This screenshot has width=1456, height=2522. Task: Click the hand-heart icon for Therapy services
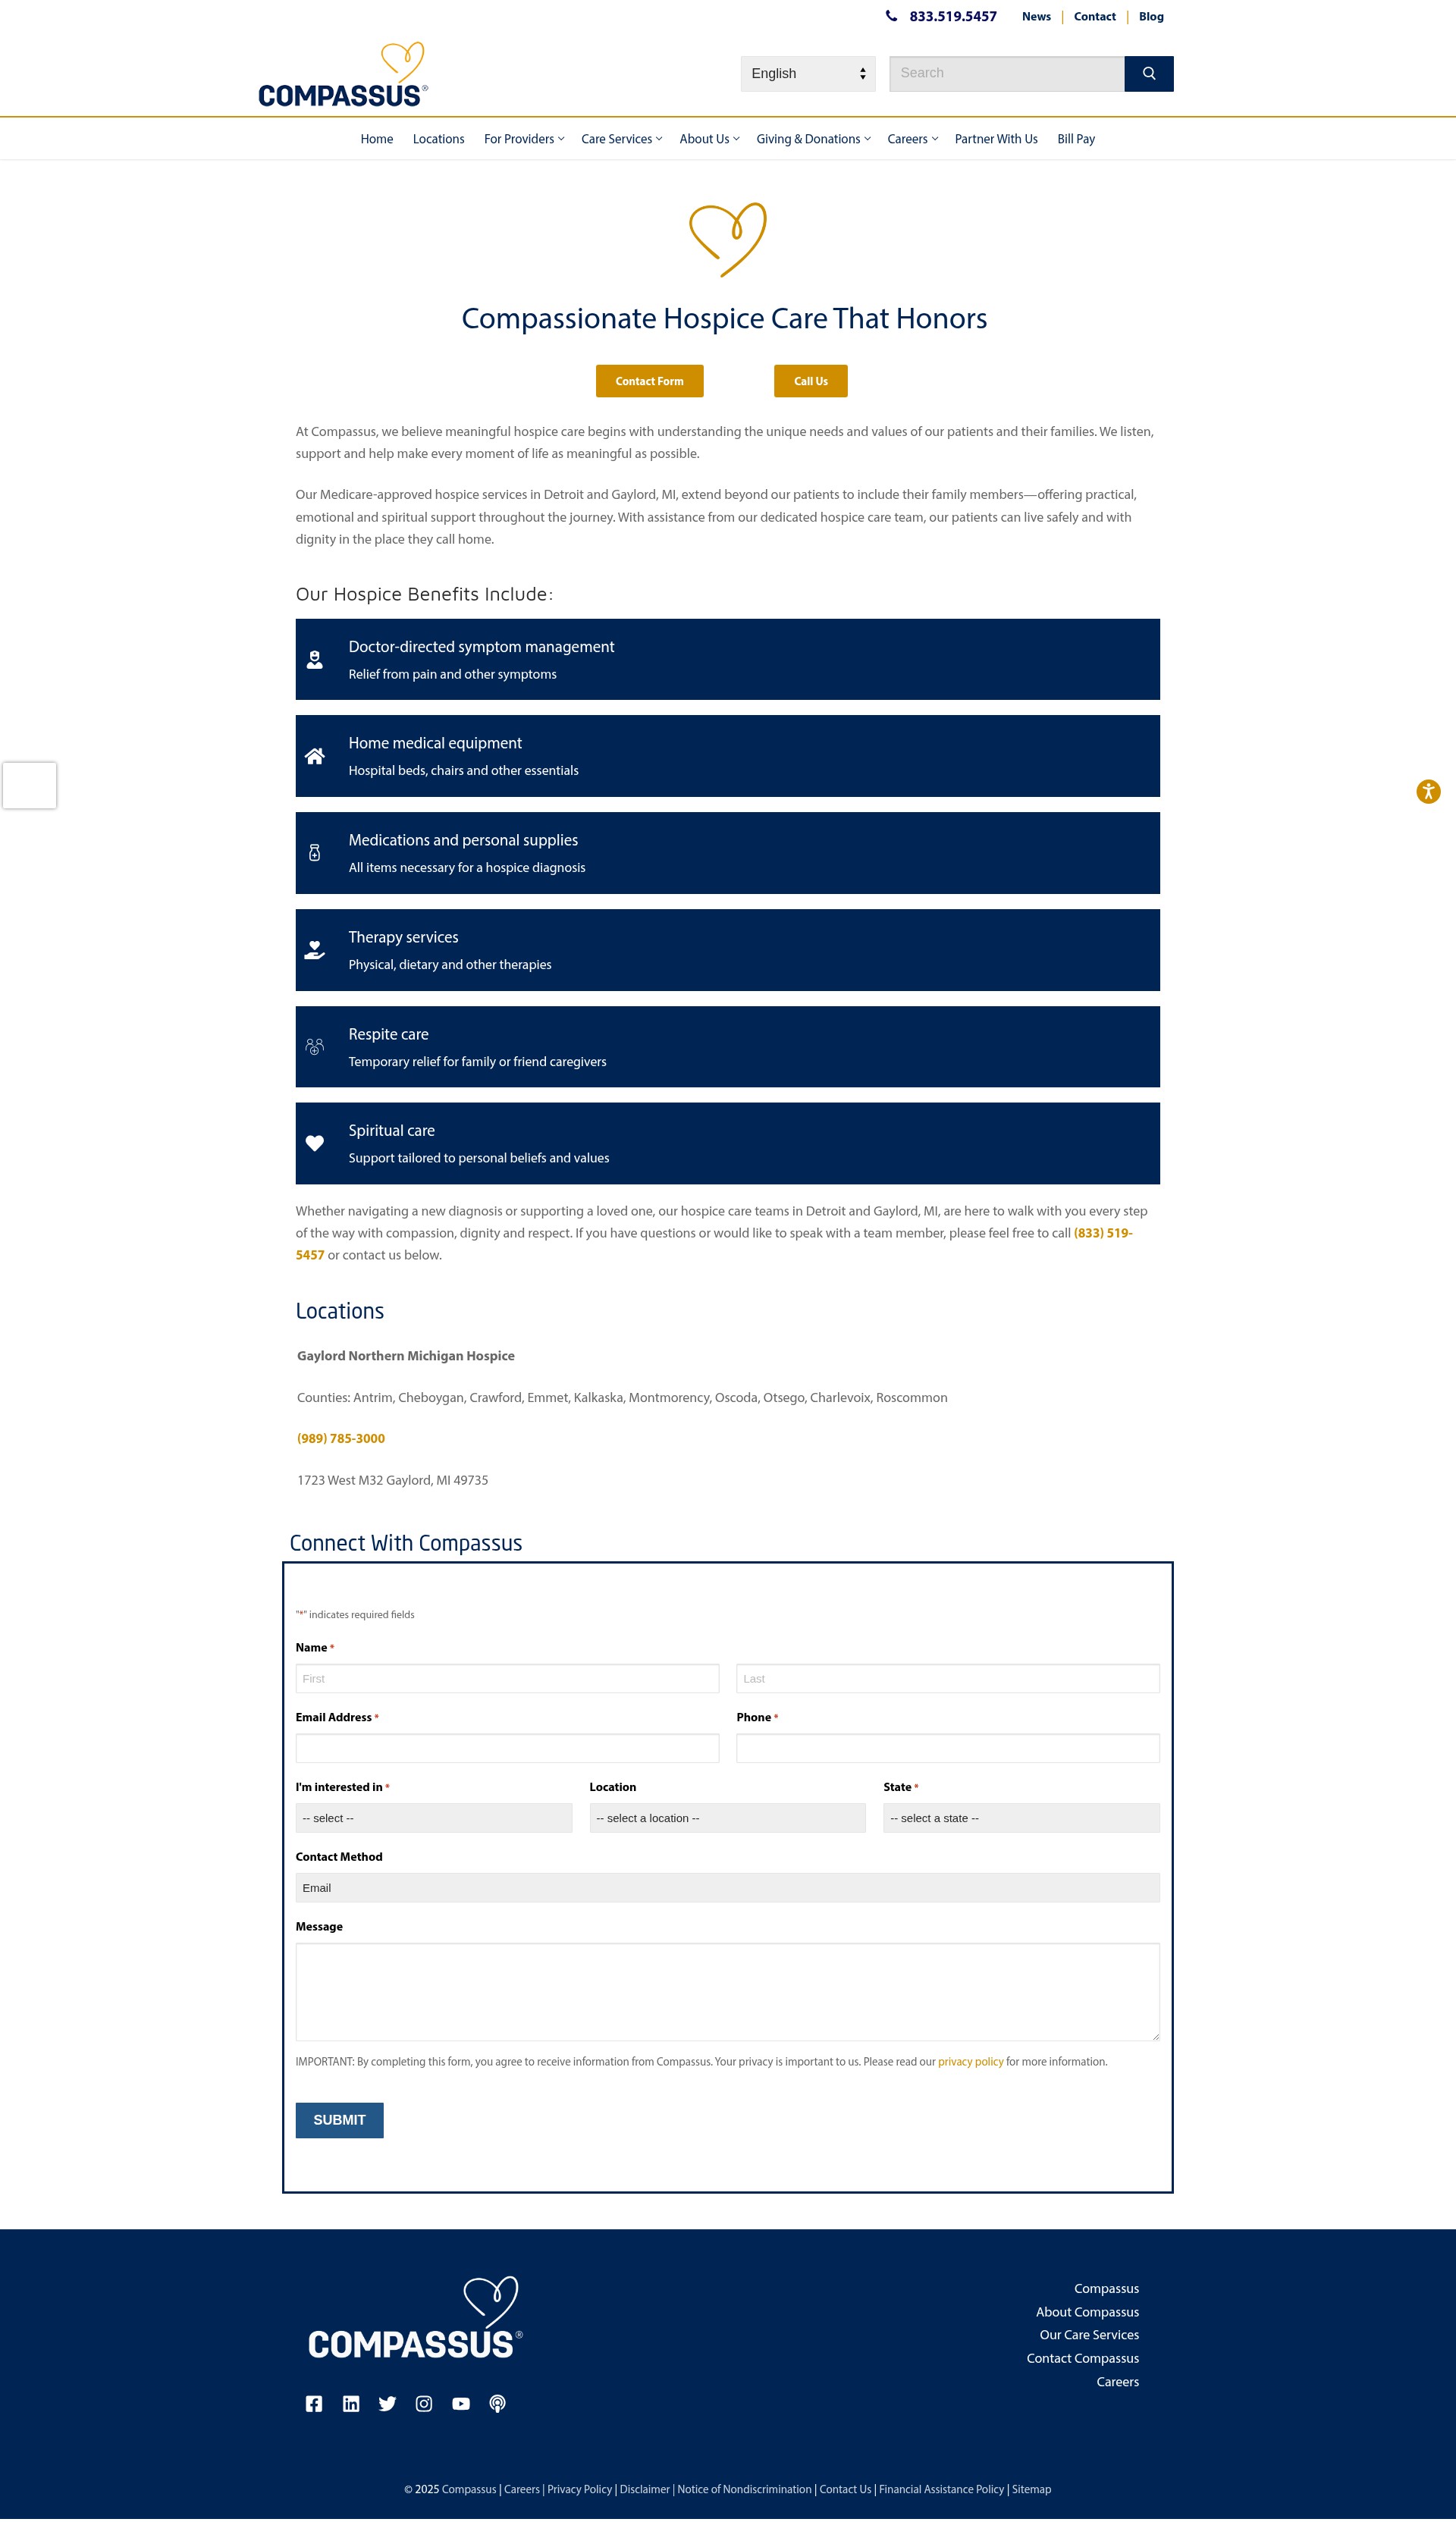click(x=315, y=949)
